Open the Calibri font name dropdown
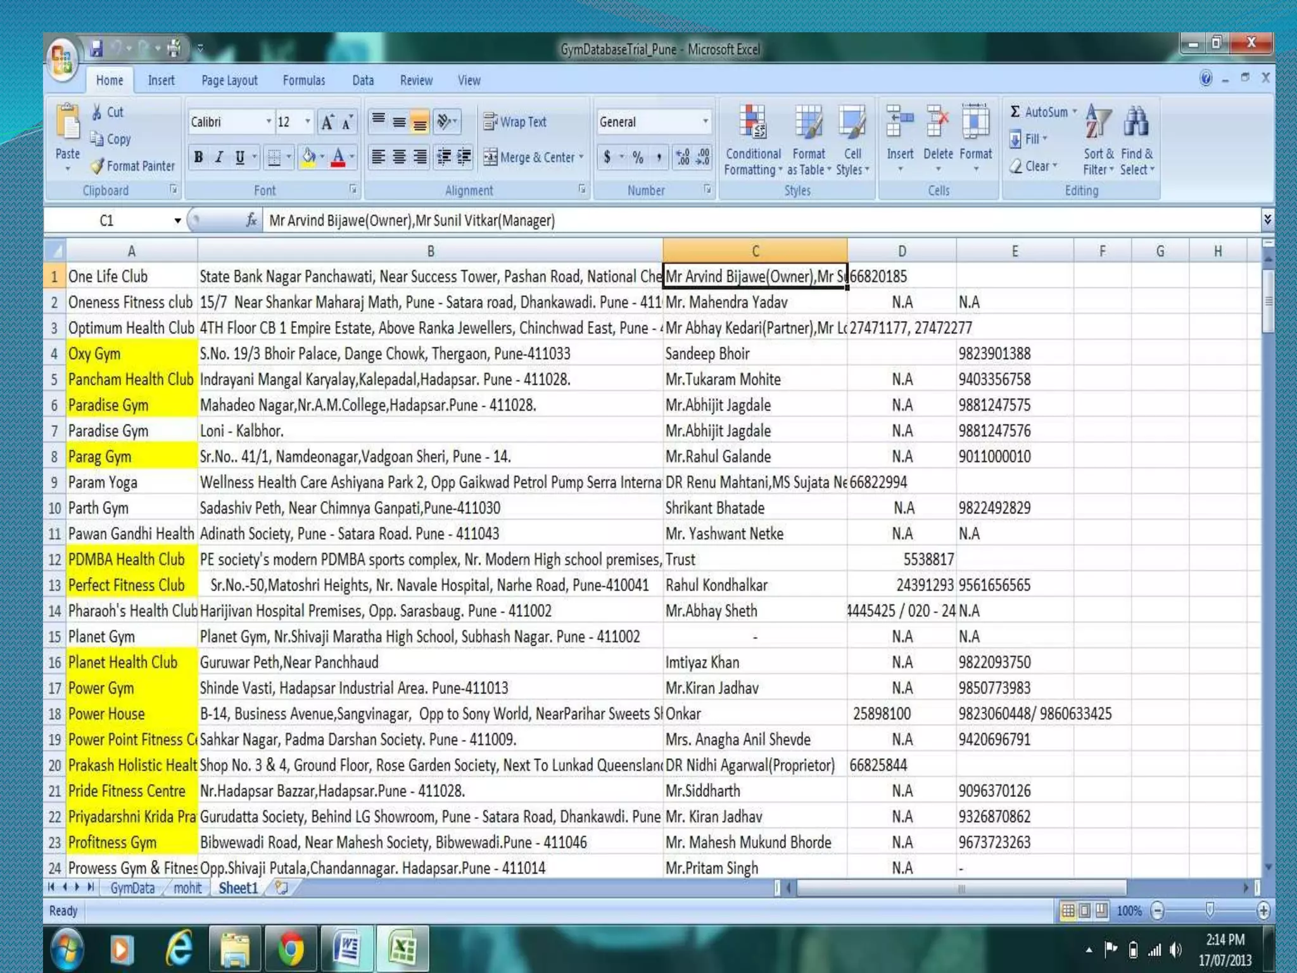1297x973 pixels. click(269, 122)
